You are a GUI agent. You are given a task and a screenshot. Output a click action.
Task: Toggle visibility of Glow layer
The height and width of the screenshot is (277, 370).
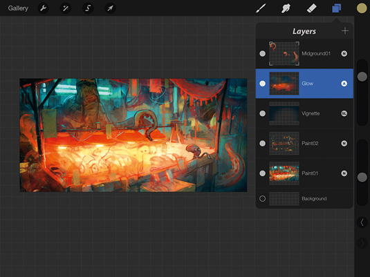point(262,84)
